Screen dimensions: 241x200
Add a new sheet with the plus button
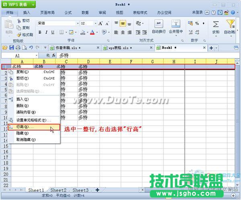coord(97,190)
